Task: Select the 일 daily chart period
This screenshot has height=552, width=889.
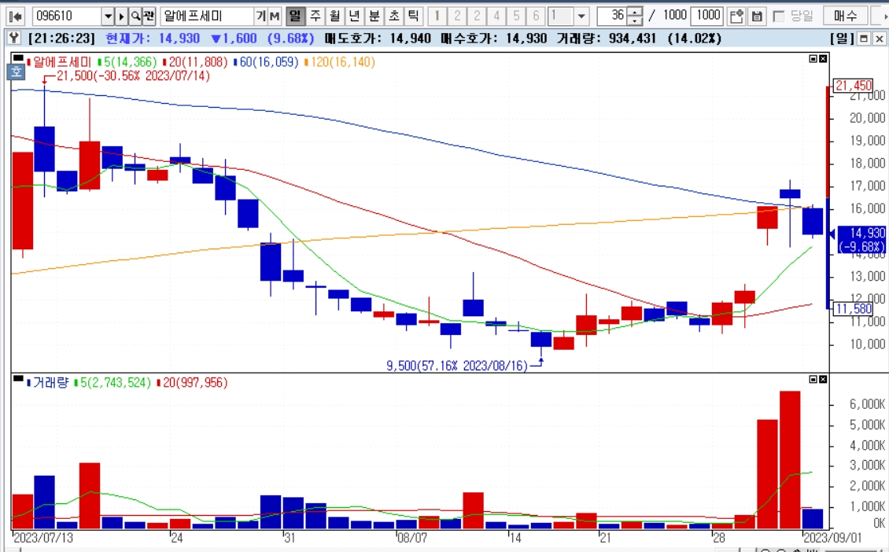Action: (295, 16)
